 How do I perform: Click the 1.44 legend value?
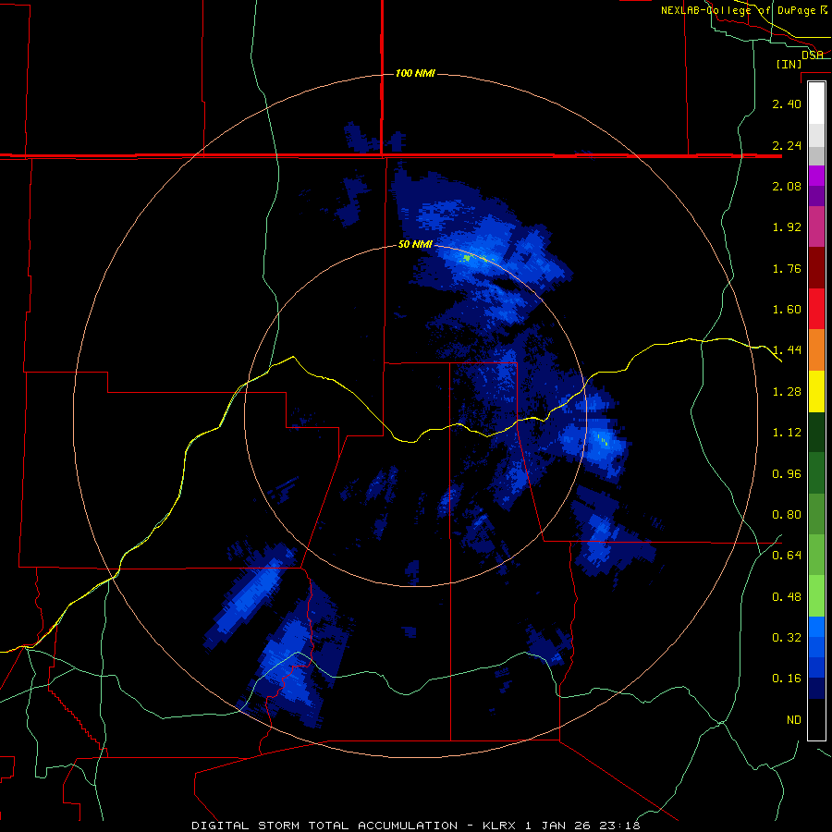(x=787, y=350)
